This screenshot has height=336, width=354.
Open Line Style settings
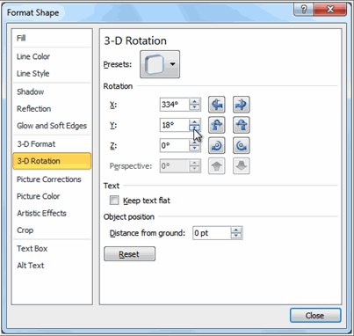click(x=33, y=73)
